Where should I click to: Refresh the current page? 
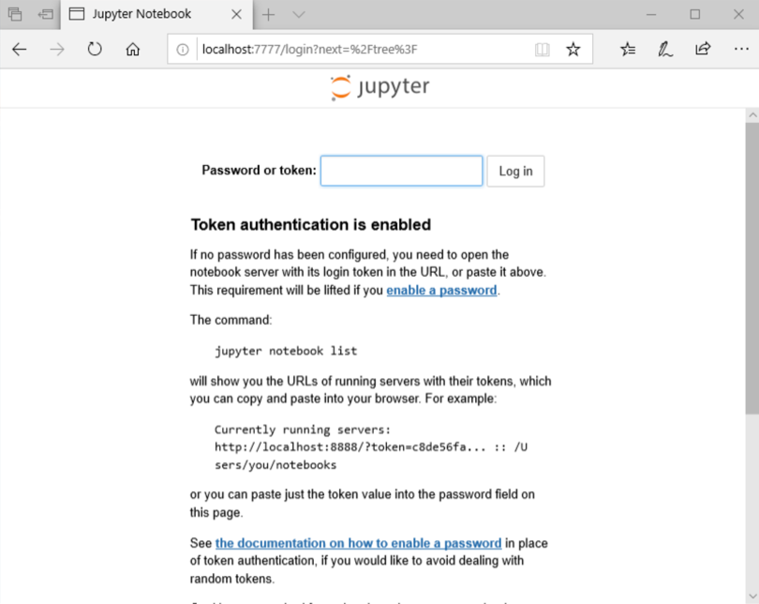pos(95,50)
